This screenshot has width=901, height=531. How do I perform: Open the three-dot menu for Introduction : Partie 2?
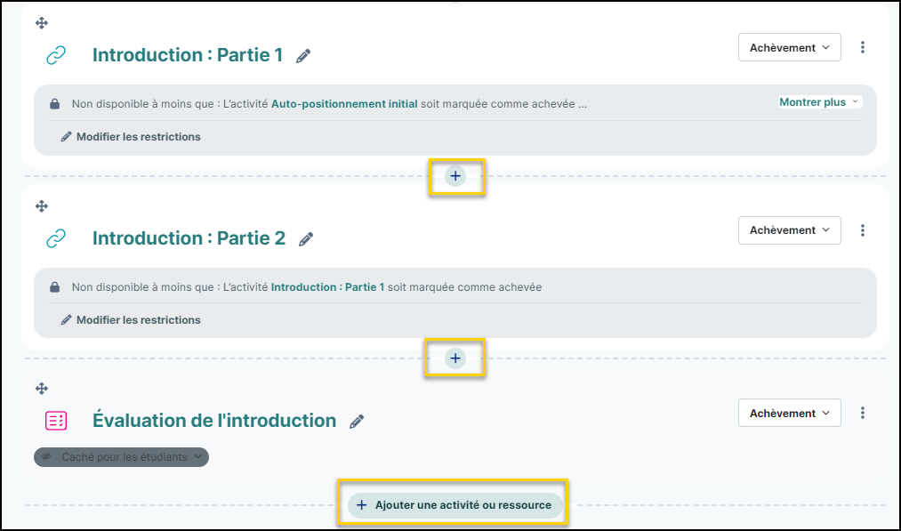coord(862,229)
